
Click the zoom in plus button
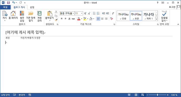[168, 95]
